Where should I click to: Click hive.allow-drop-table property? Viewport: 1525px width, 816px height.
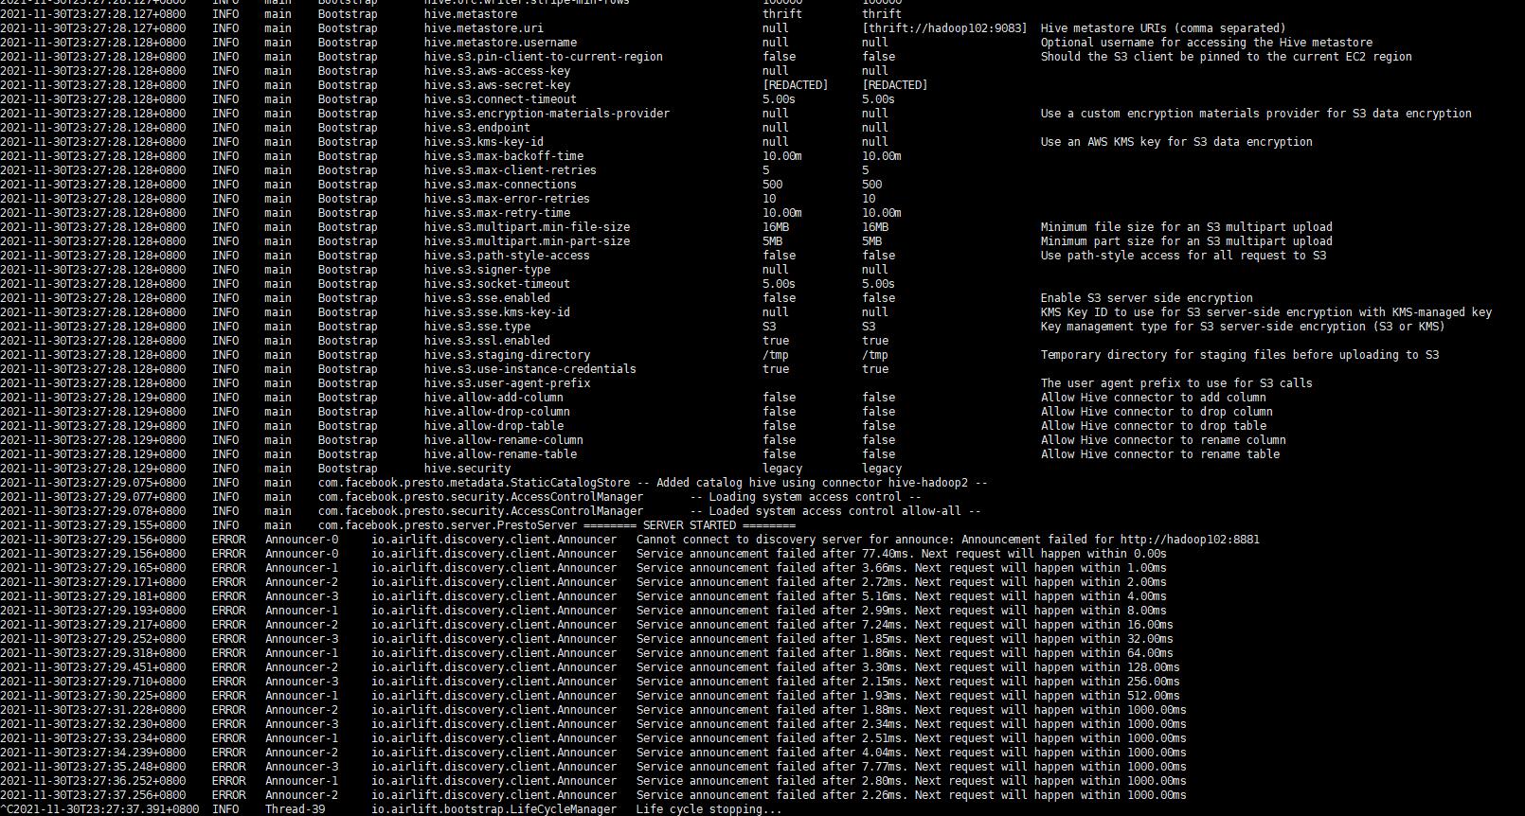[x=493, y=426]
